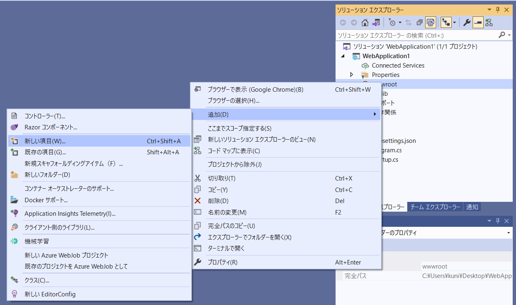Choose 新しいフォルダー(D) item
The image size is (516, 305).
[99, 175]
